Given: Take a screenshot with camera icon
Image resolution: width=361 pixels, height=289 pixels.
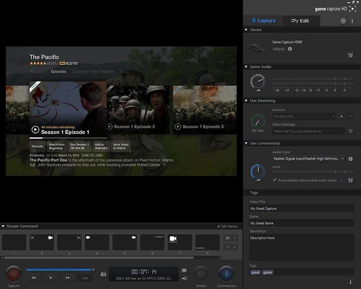Looking at the screenshot, I should (x=103, y=274).
